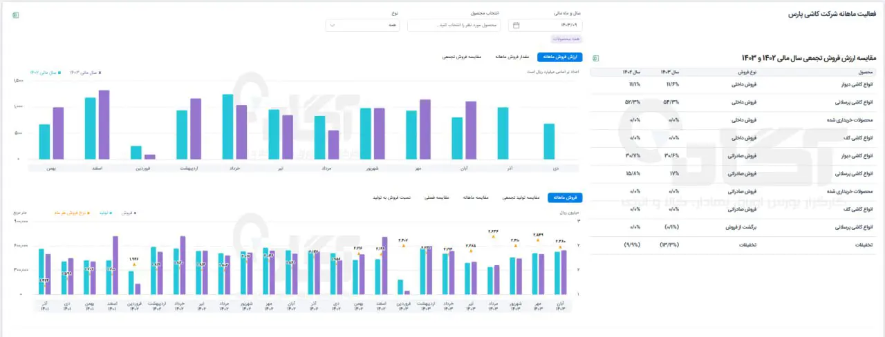Toggle the تولید legend in lower chart
The image size is (885, 337).
coord(104,213)
